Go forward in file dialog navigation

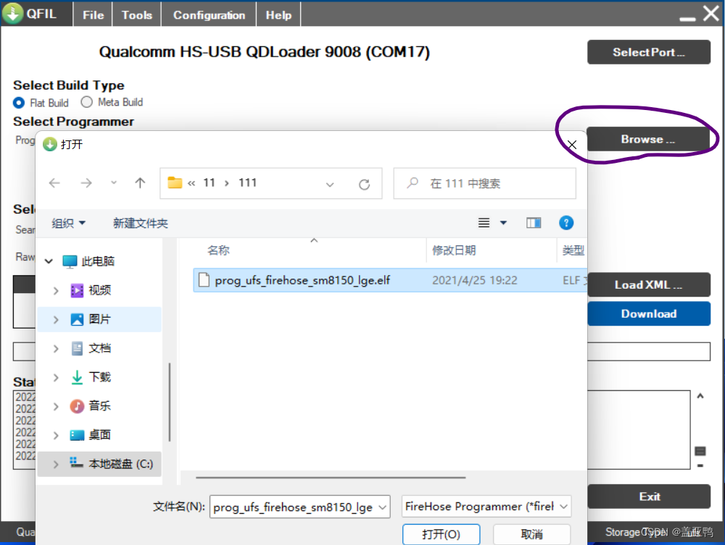(x=86, y=183)
